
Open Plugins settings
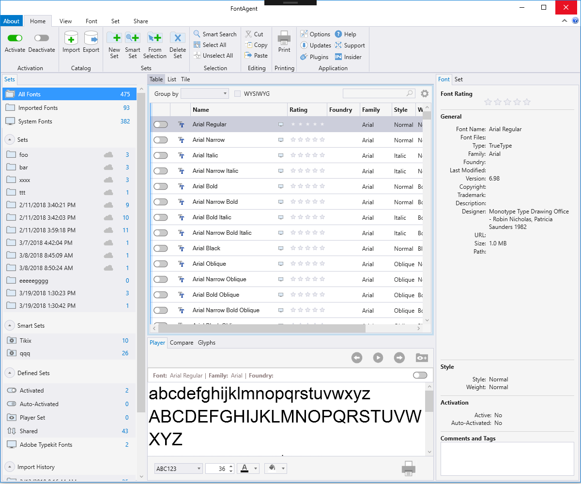[314, 57]
